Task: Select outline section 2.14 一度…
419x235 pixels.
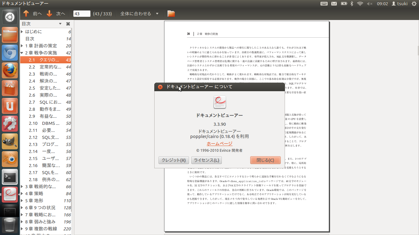Action: click(46, 151)
